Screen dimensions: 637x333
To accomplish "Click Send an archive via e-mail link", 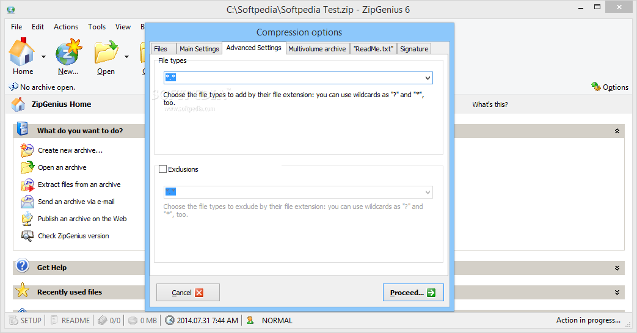I will coord(76,202).
